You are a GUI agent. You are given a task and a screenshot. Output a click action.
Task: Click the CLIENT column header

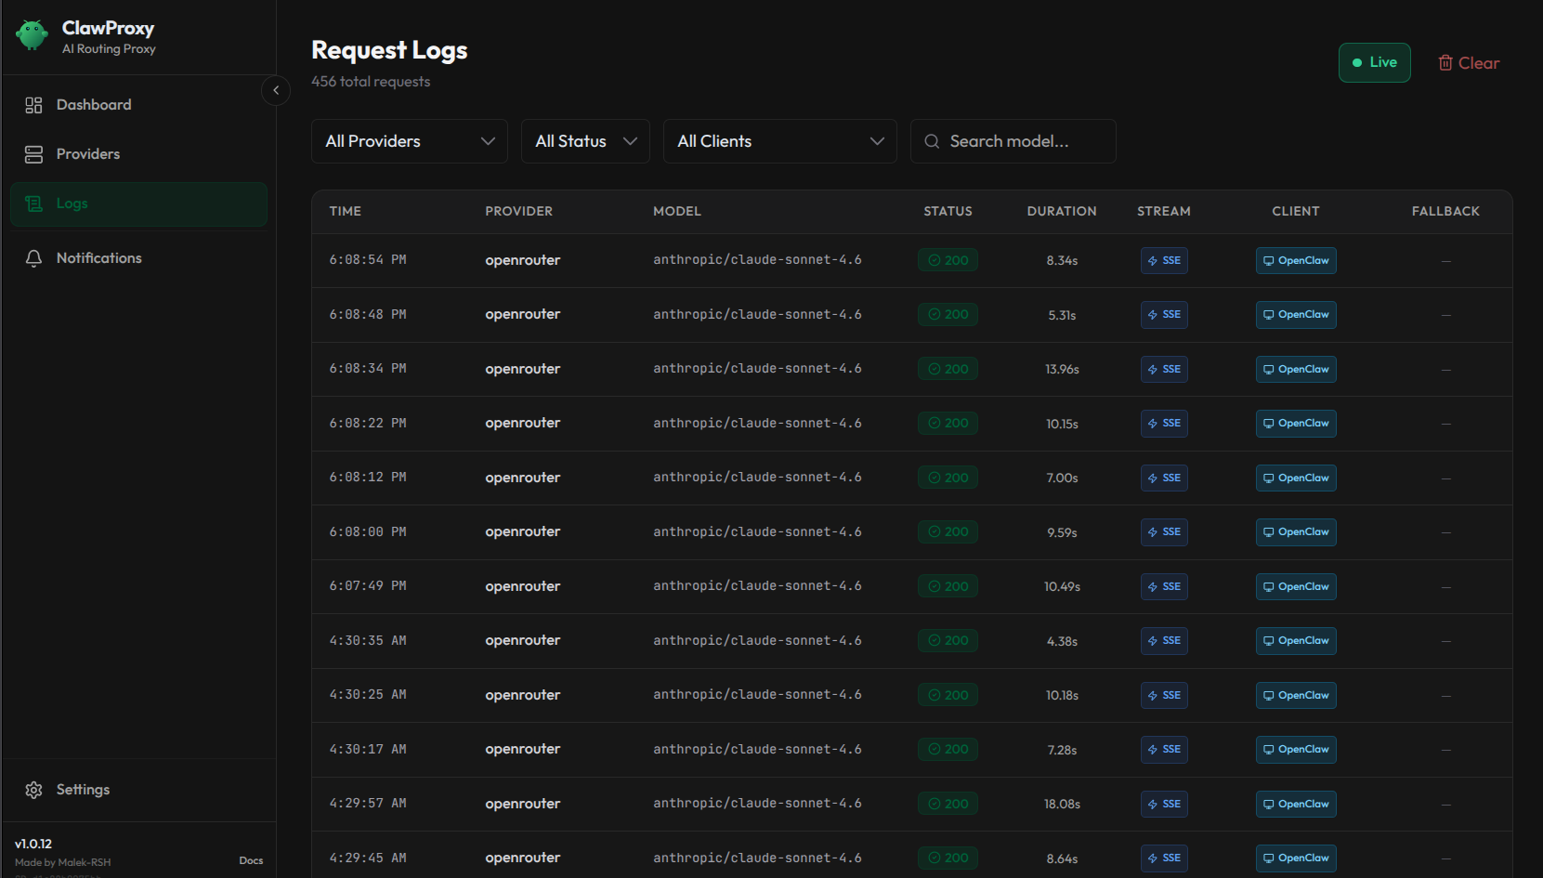[x=1296, y=211]
